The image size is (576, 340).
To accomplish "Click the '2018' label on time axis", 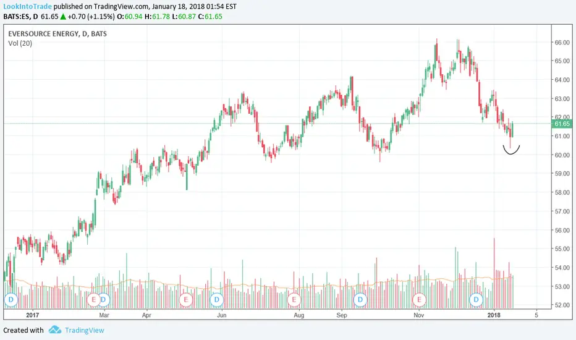I will [494, 315].
